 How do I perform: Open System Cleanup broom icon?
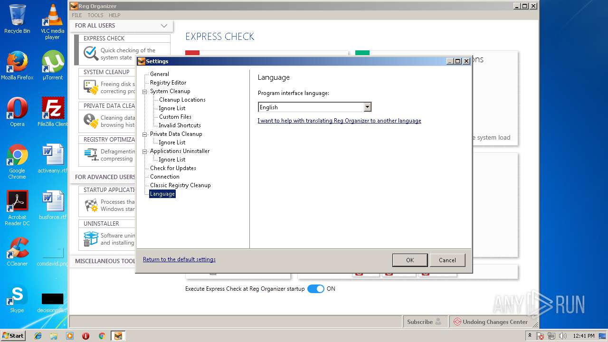coord(91,87)
